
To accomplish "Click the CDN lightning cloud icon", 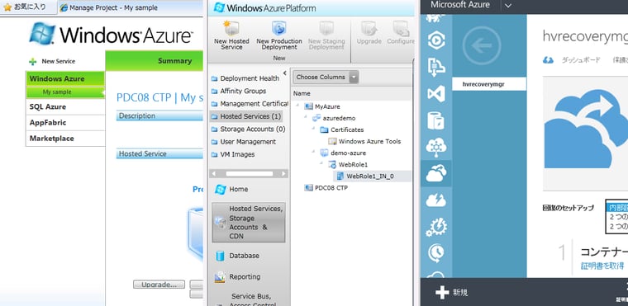I will point(435,200).
